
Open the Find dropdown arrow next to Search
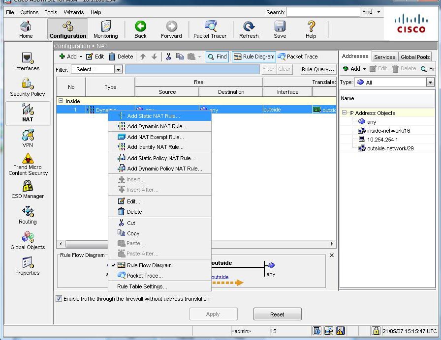[x=378, y=12]
